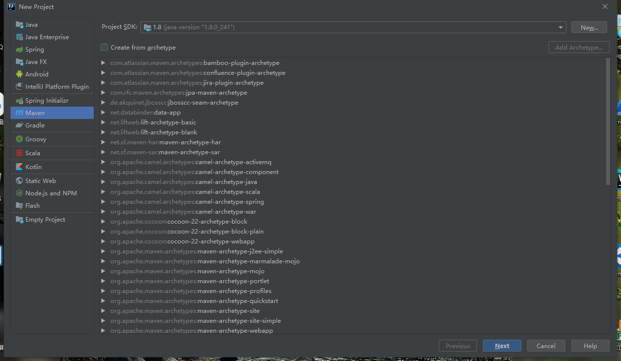This screenshot has width=621, height=361.
Task: Click the Next button
Action: click(502, 346)
